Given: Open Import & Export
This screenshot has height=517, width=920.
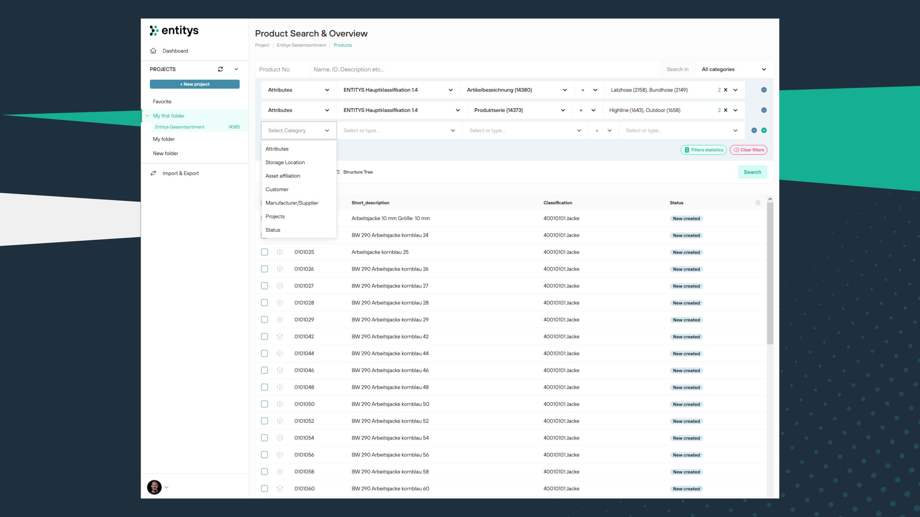Looking at the screenshot, I should point(180,173).
